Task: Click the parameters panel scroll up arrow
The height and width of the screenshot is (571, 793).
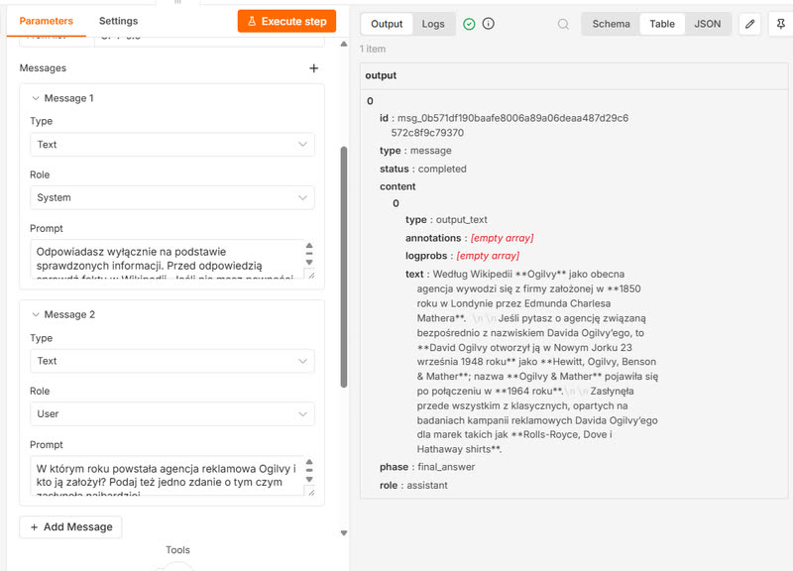Action: pos(344,44)
